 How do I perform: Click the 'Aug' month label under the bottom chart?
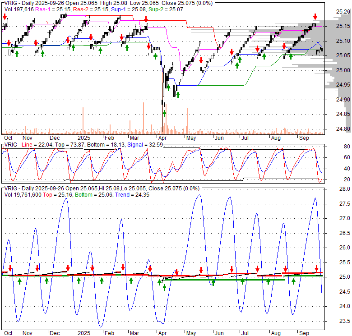click(x=276, y=333)
